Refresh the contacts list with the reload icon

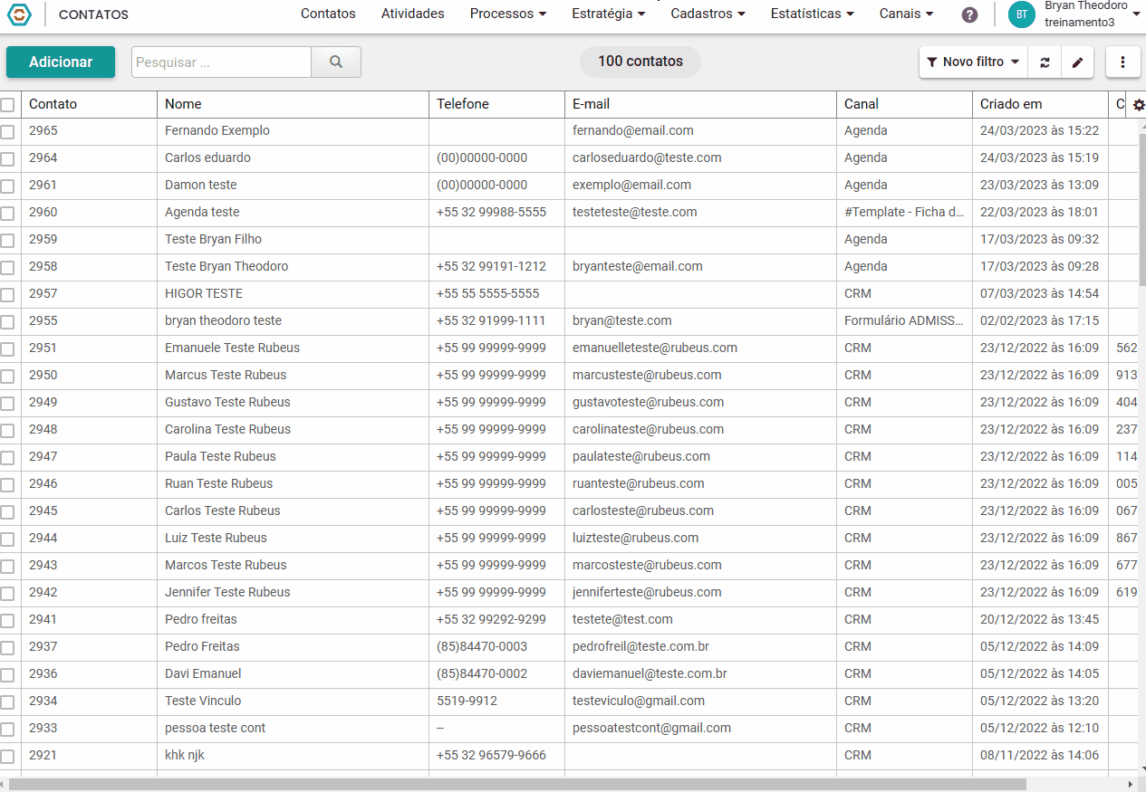(1045, 62)
